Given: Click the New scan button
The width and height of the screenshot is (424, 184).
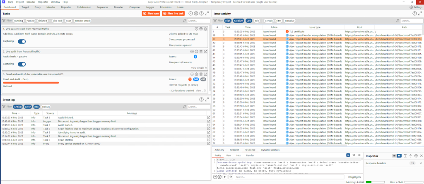Looking at the screenshot, I should click(151, 14).
